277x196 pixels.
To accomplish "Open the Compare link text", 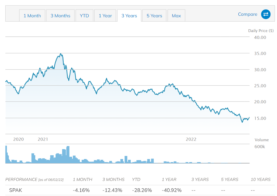I will [x=247, y=14].
